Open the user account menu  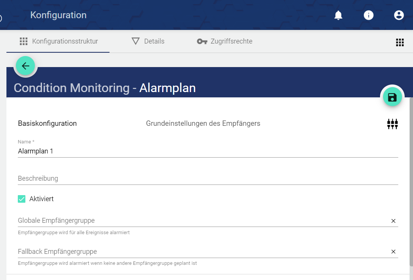pos(399,15)
